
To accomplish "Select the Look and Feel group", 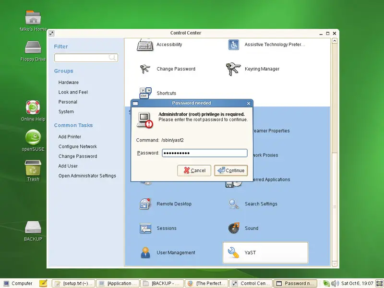I will tap(73, 92).
